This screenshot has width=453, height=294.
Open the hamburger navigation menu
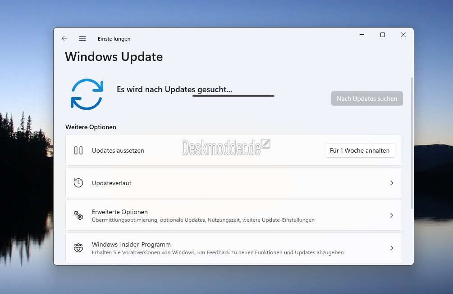coord(82,38)
